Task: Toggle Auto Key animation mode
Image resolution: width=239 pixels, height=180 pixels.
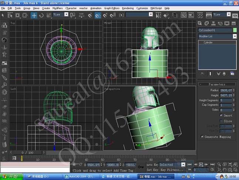Action: click(x=152, y=164)
